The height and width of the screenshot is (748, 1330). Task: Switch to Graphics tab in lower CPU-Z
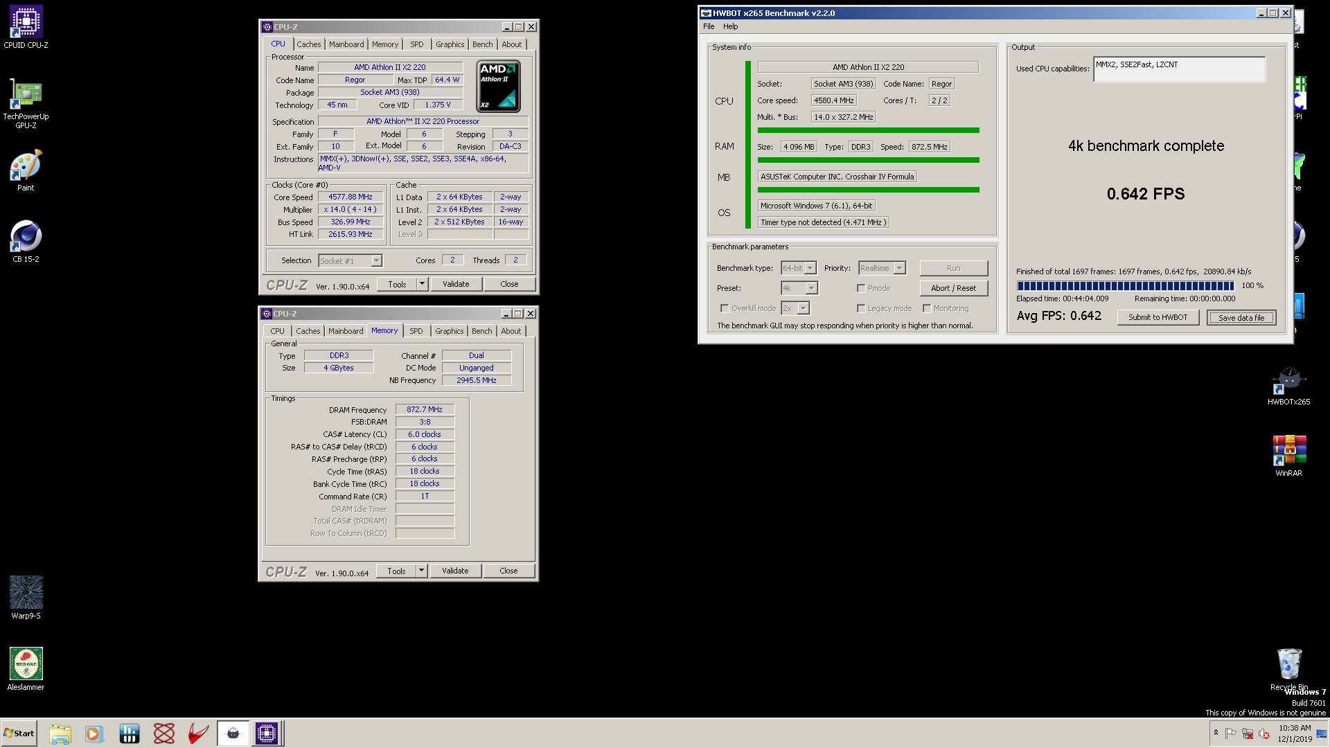450,331
